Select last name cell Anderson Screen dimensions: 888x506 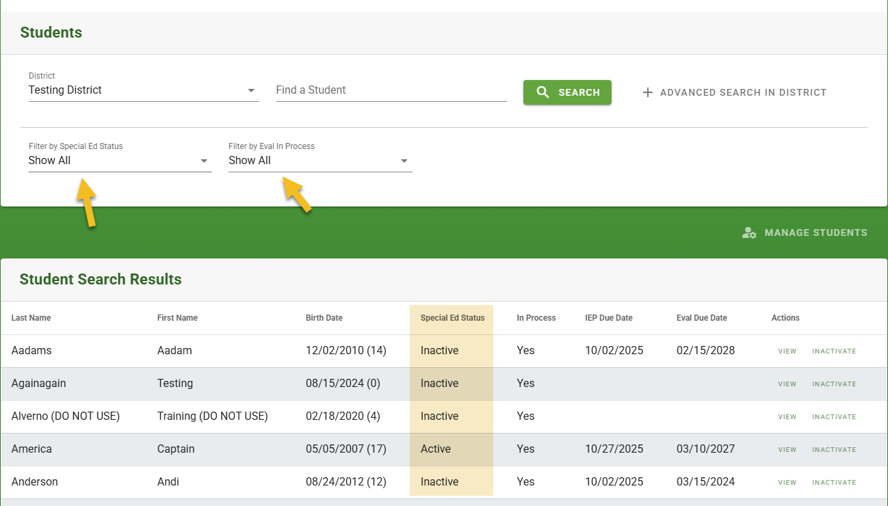(x=35, y=482)
